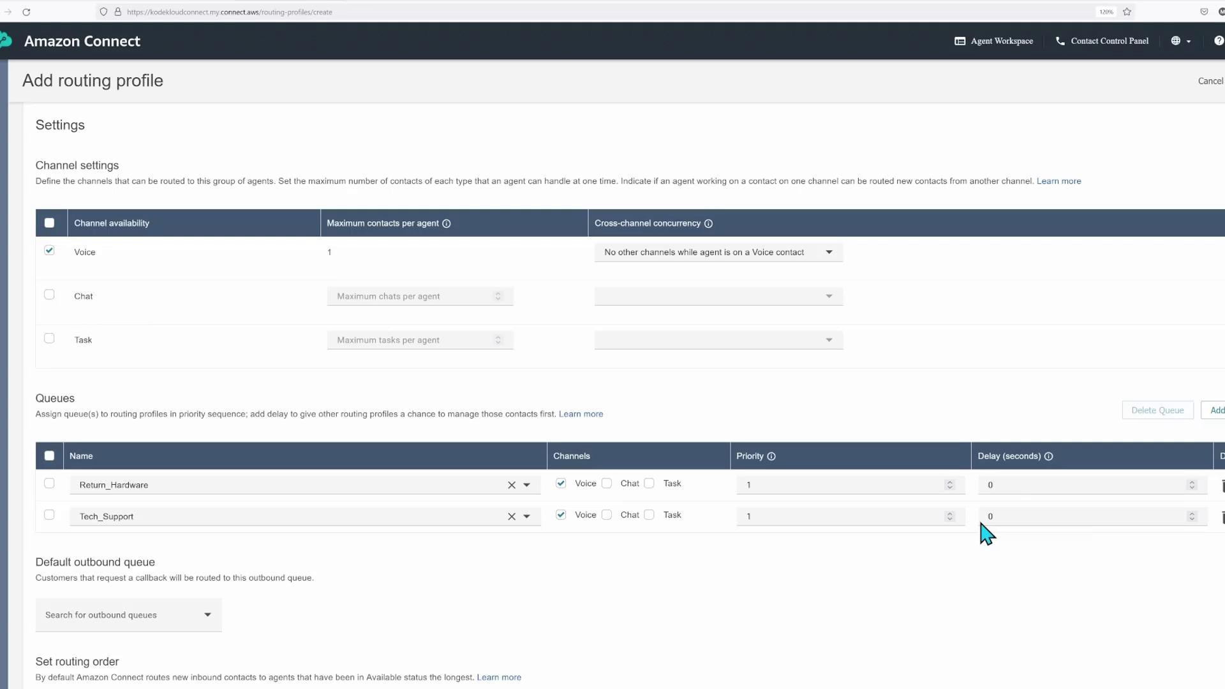Click the info icon beside Maximum contacts per agent
Image resolution: width=1225 pixels, height=689 pixels.
point(447,223)
